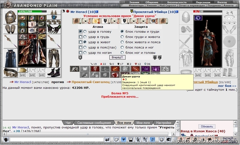This screenshot has height=145, width=240.
Task: Click the helmet equipment slot of Mr Heracl
Action: click(10, 17)
